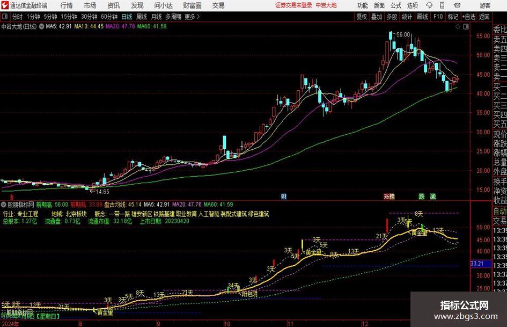Switch to 30分钟 period

(89, 17)
